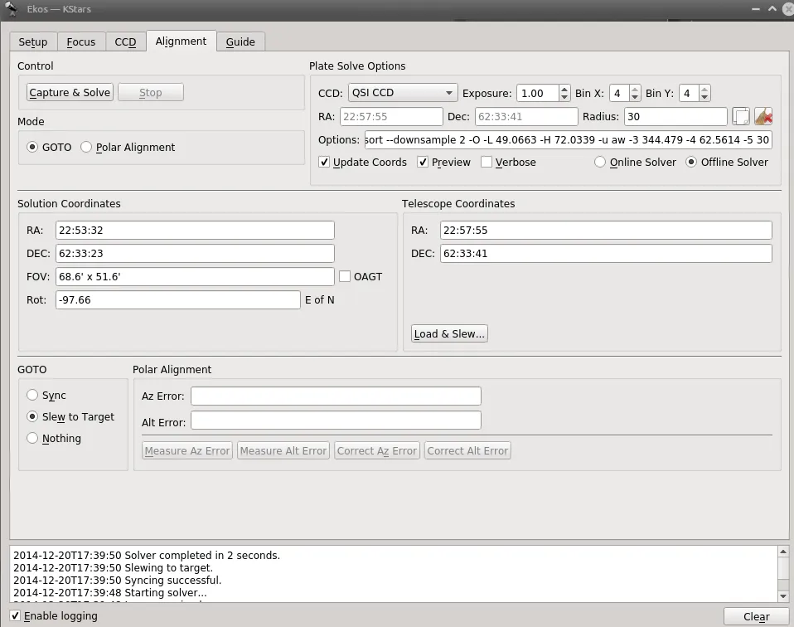
Task: Open the CCD tab
Action: click(x=126, y=41)
